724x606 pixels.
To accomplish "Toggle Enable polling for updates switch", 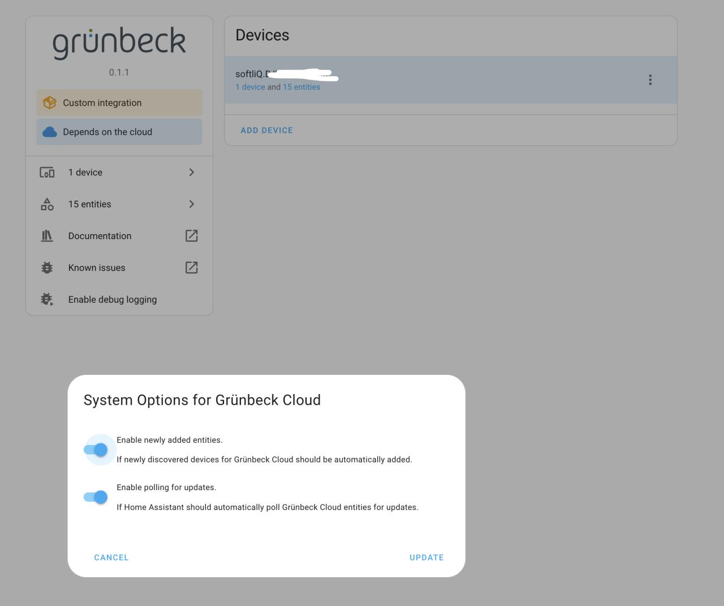I will [96, 497].
